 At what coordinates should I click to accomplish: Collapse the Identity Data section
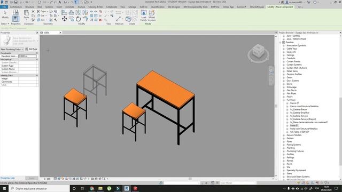37,75
